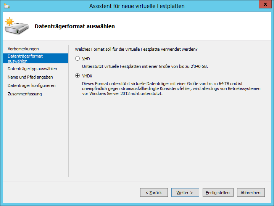Open Datenträgertyp auswählen step
The height and width of the screenshot is (206, 274).
(32, 69)
